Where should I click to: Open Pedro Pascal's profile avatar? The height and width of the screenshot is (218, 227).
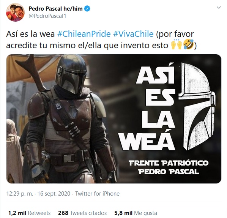point(15,12)
